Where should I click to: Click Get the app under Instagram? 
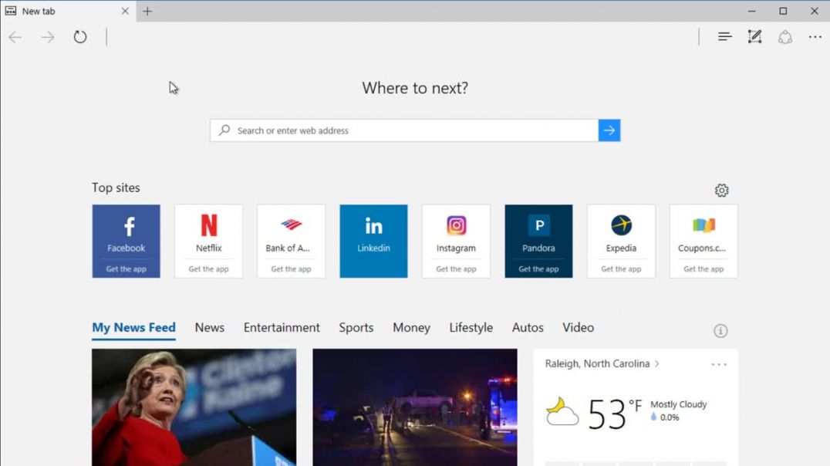pyautogui.click(x=457, y=269)
